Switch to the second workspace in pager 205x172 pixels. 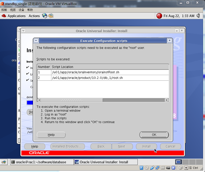point(185,162)
